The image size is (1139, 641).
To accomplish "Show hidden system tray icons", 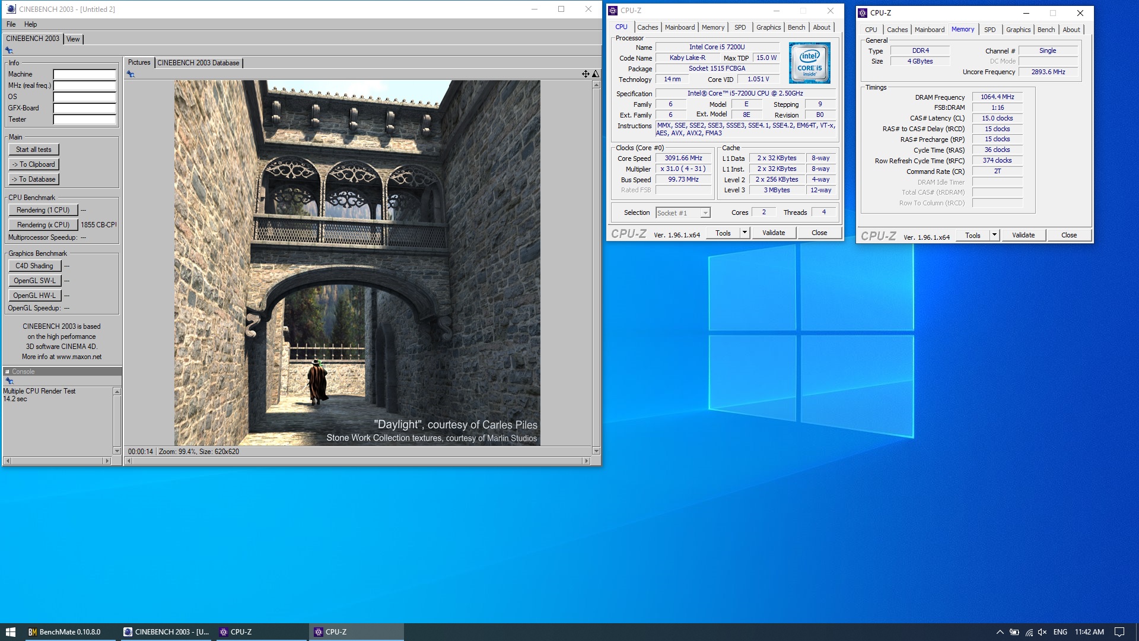I will 1000,632.
